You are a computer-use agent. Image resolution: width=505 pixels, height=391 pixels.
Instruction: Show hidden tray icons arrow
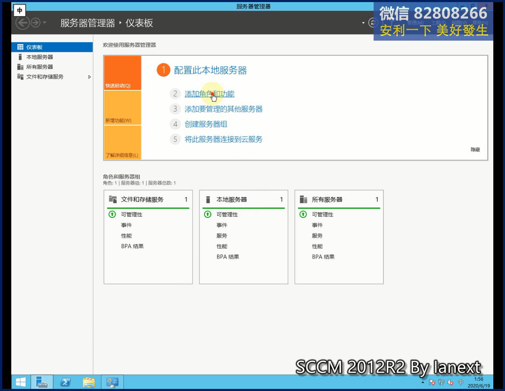(x=423, y=382)
